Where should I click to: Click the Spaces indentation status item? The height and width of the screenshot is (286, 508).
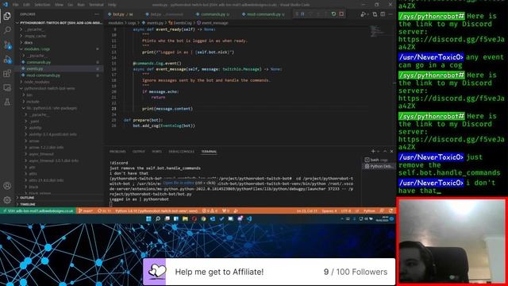329,211
